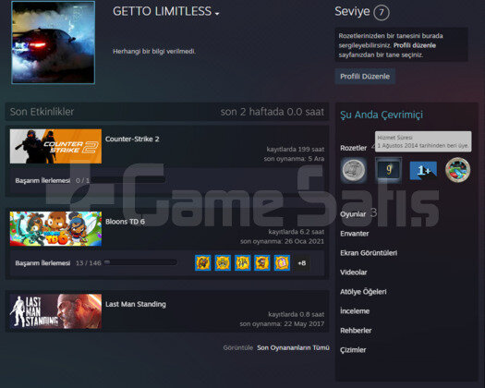
Task: Click the coin-shaped service badge
Action: (x=354, y=170)
